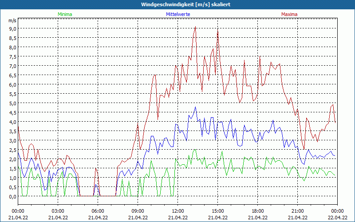Click the m/s unit label
This screenshot has height=222, width=355.
tap(12, 20)
